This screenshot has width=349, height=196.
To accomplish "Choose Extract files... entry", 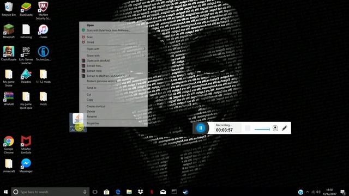I will click(x=113, y=66).
